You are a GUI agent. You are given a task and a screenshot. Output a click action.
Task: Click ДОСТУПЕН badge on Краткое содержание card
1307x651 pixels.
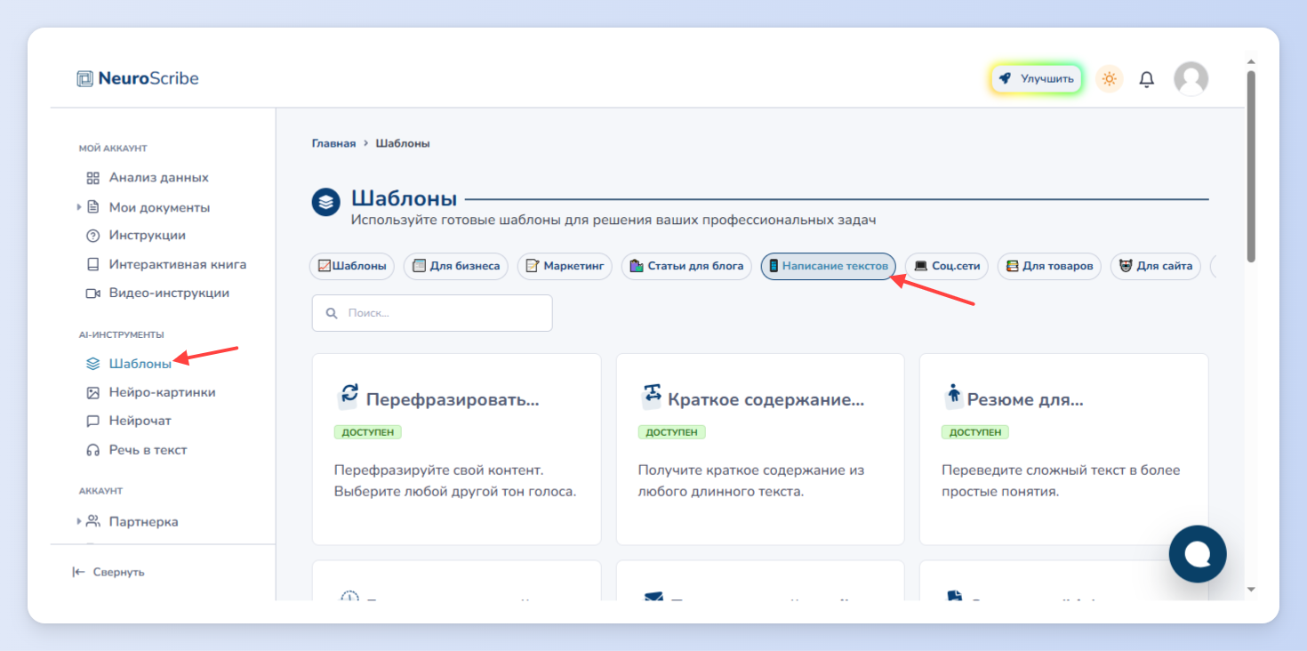(x=672, y=432)
